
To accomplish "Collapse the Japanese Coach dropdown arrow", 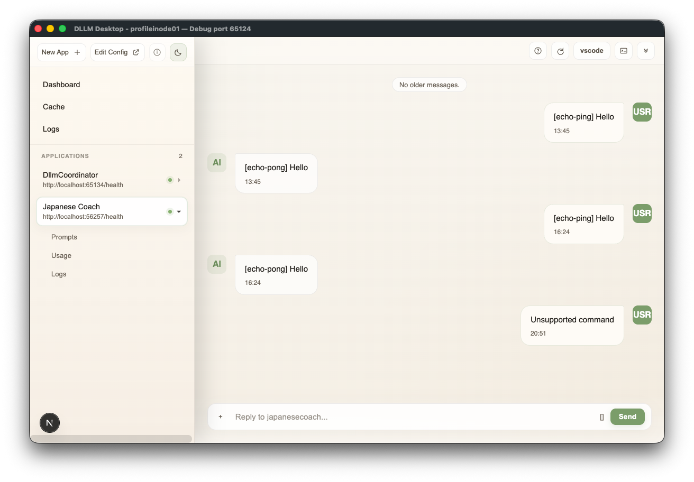I will click(179, 211).
